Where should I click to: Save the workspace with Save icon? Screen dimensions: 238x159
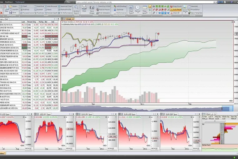click(x=13, y=13)
